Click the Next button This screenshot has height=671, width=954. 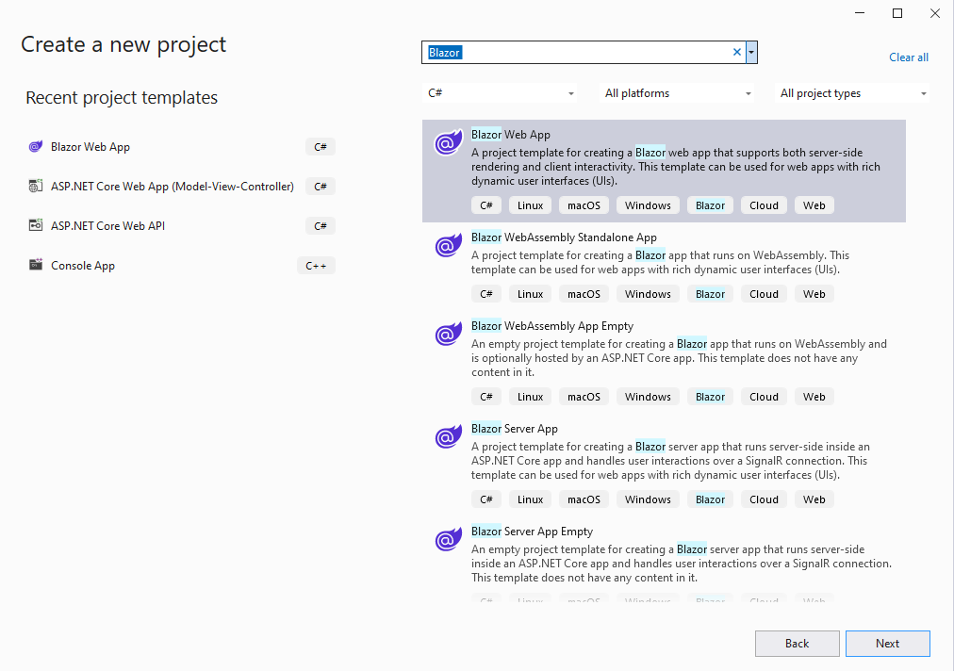pos(888,644)
